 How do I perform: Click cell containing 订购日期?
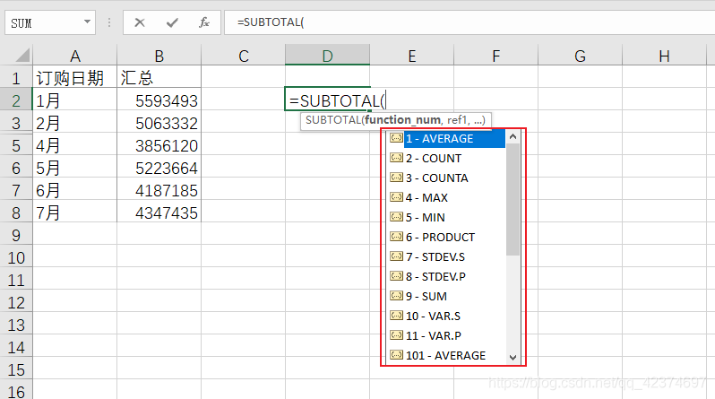coord(74,77)
